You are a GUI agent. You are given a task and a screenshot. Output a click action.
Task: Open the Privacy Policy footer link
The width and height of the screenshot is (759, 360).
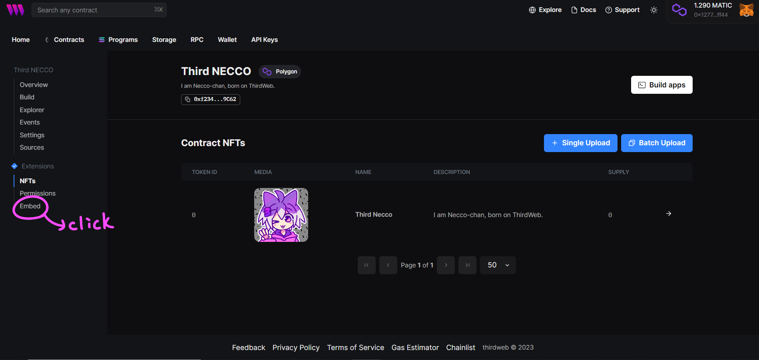point(296,348)
